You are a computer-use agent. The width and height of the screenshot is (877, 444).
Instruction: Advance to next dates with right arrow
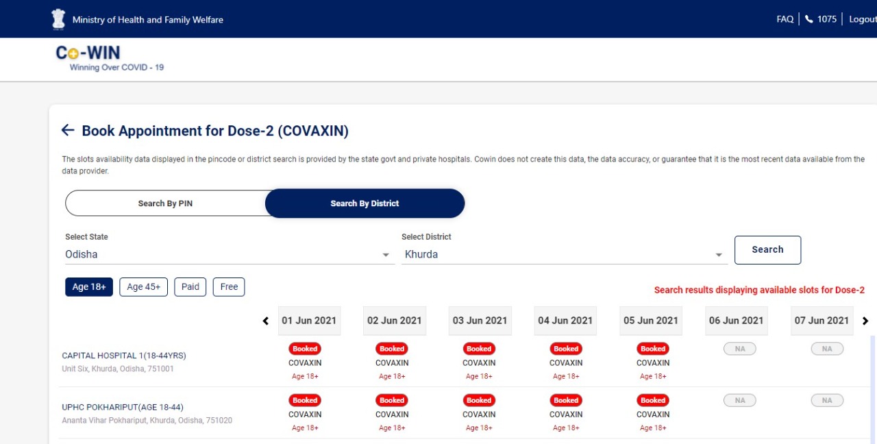point(865,321)
